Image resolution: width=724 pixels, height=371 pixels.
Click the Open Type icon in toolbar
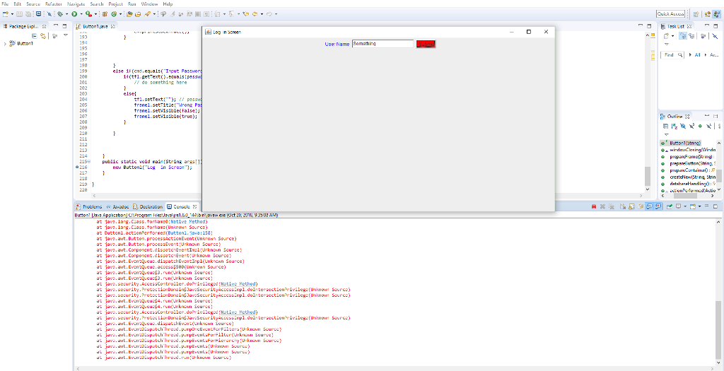coord(129,14)
